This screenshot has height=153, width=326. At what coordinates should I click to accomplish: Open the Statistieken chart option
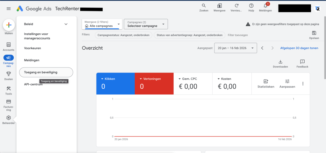click(266, 81)
